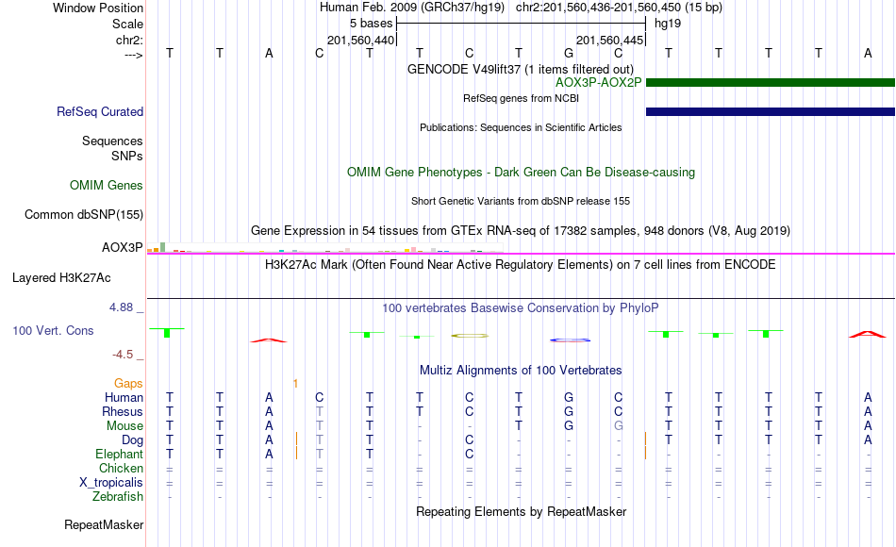This screenshot has height=547, width=896.
Task: Click the RefSeq genes from NCBI title
Action: (522, 98)
